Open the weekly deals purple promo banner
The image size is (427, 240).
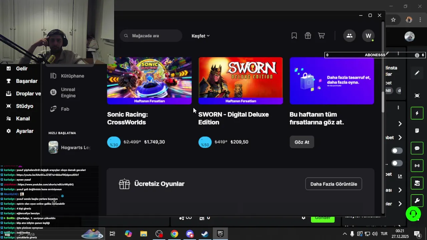coord(332,80)
